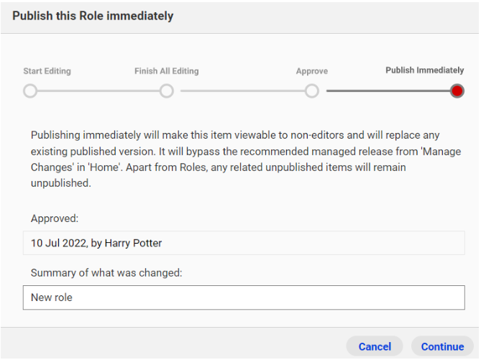
Task: Click the Start Editing step label
Action: coord(47,71)
